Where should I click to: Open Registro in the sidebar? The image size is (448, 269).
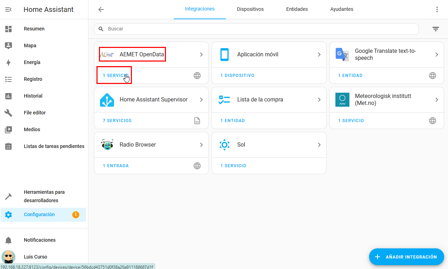click(x=44, y=79)
